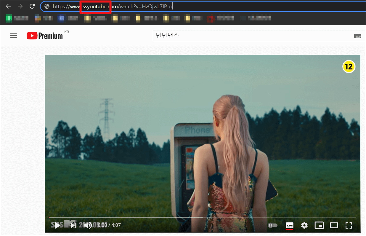This screenshot has height=236, width=366.
Task: Click the Next video button
Action: coord(73,225)
